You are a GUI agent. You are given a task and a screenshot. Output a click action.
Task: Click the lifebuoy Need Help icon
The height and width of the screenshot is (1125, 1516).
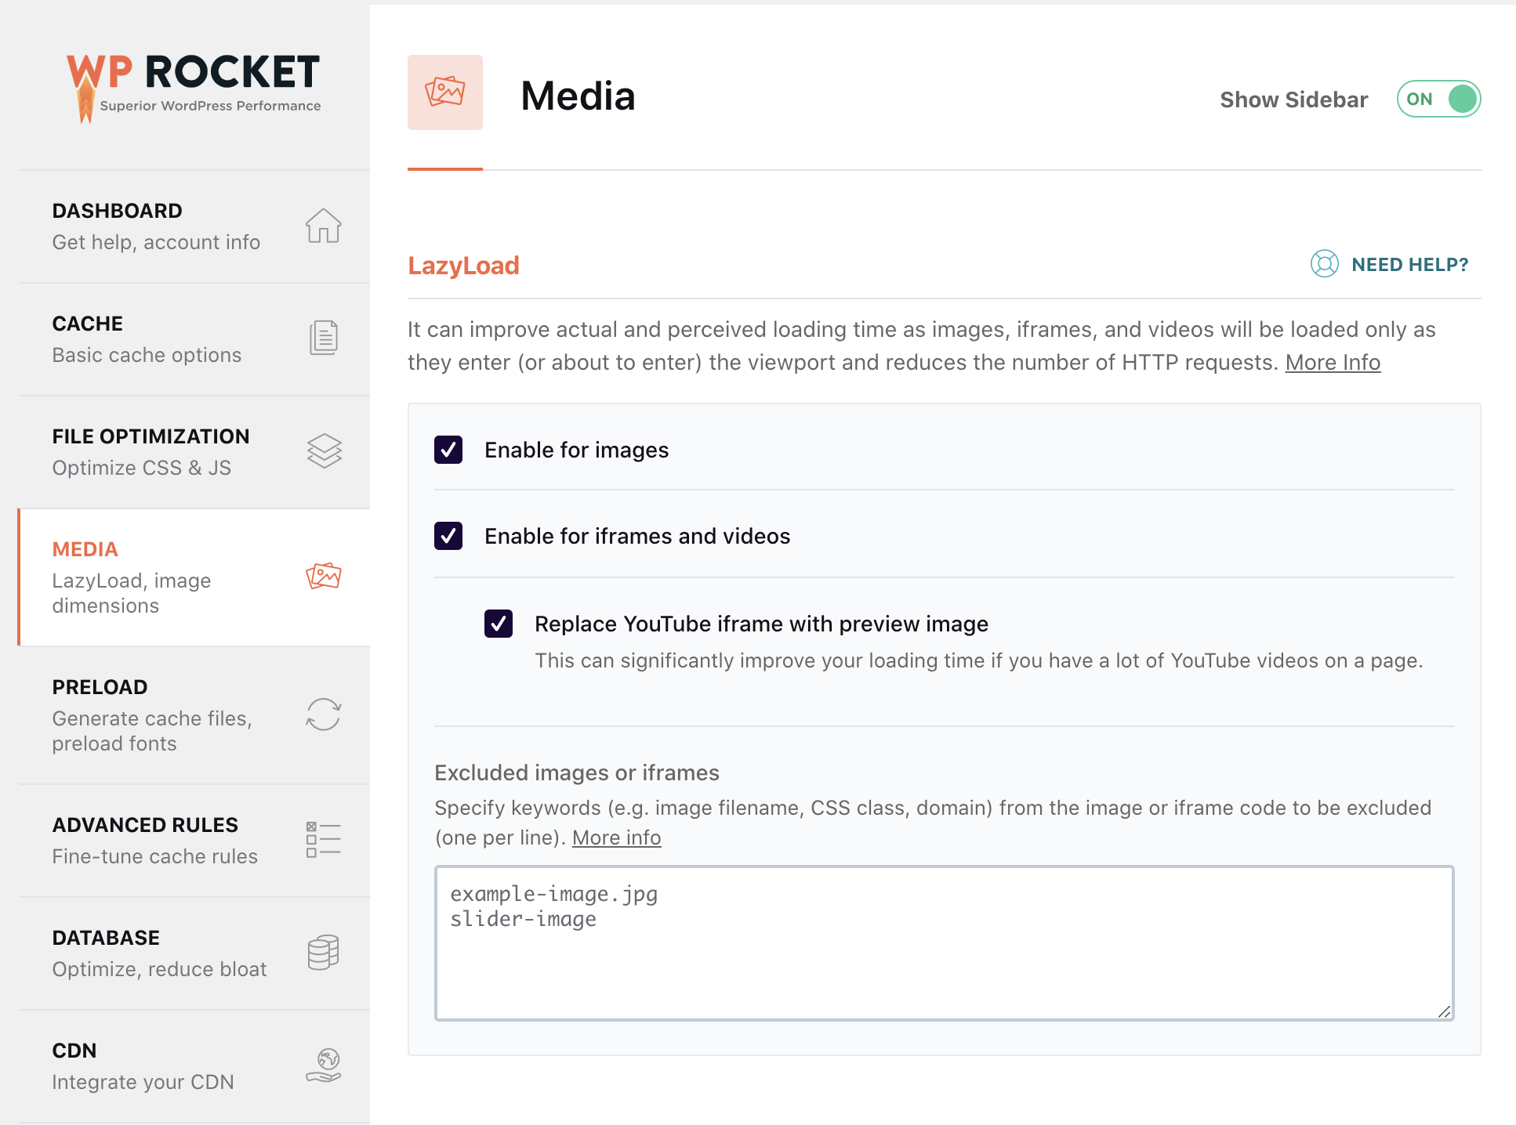[1324, 264]
